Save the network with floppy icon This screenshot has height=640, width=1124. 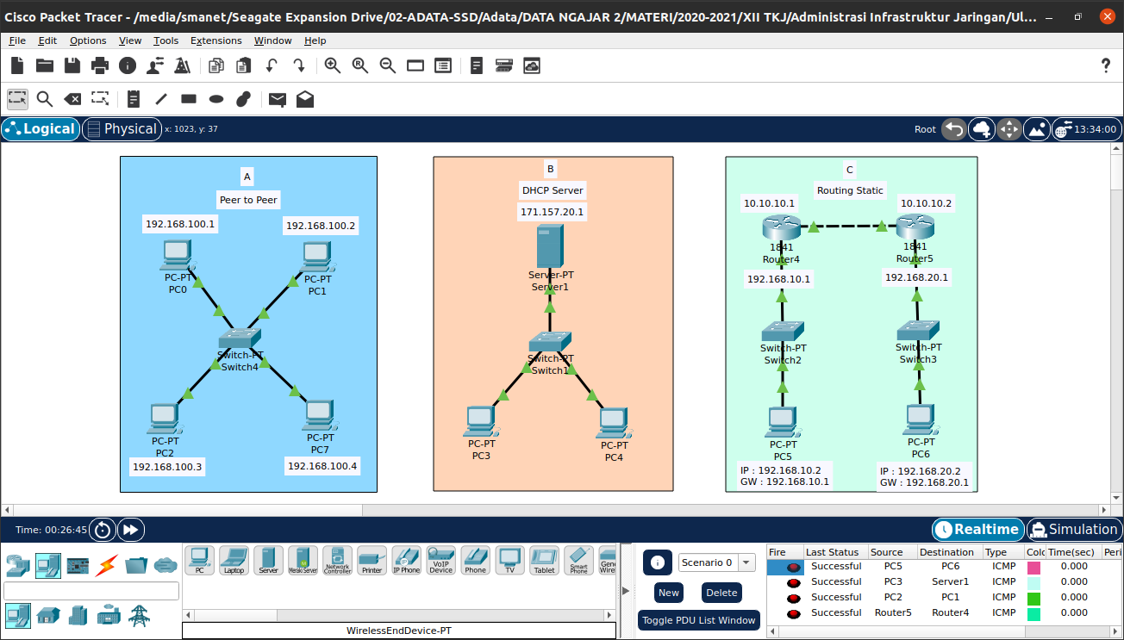(72, 65)
